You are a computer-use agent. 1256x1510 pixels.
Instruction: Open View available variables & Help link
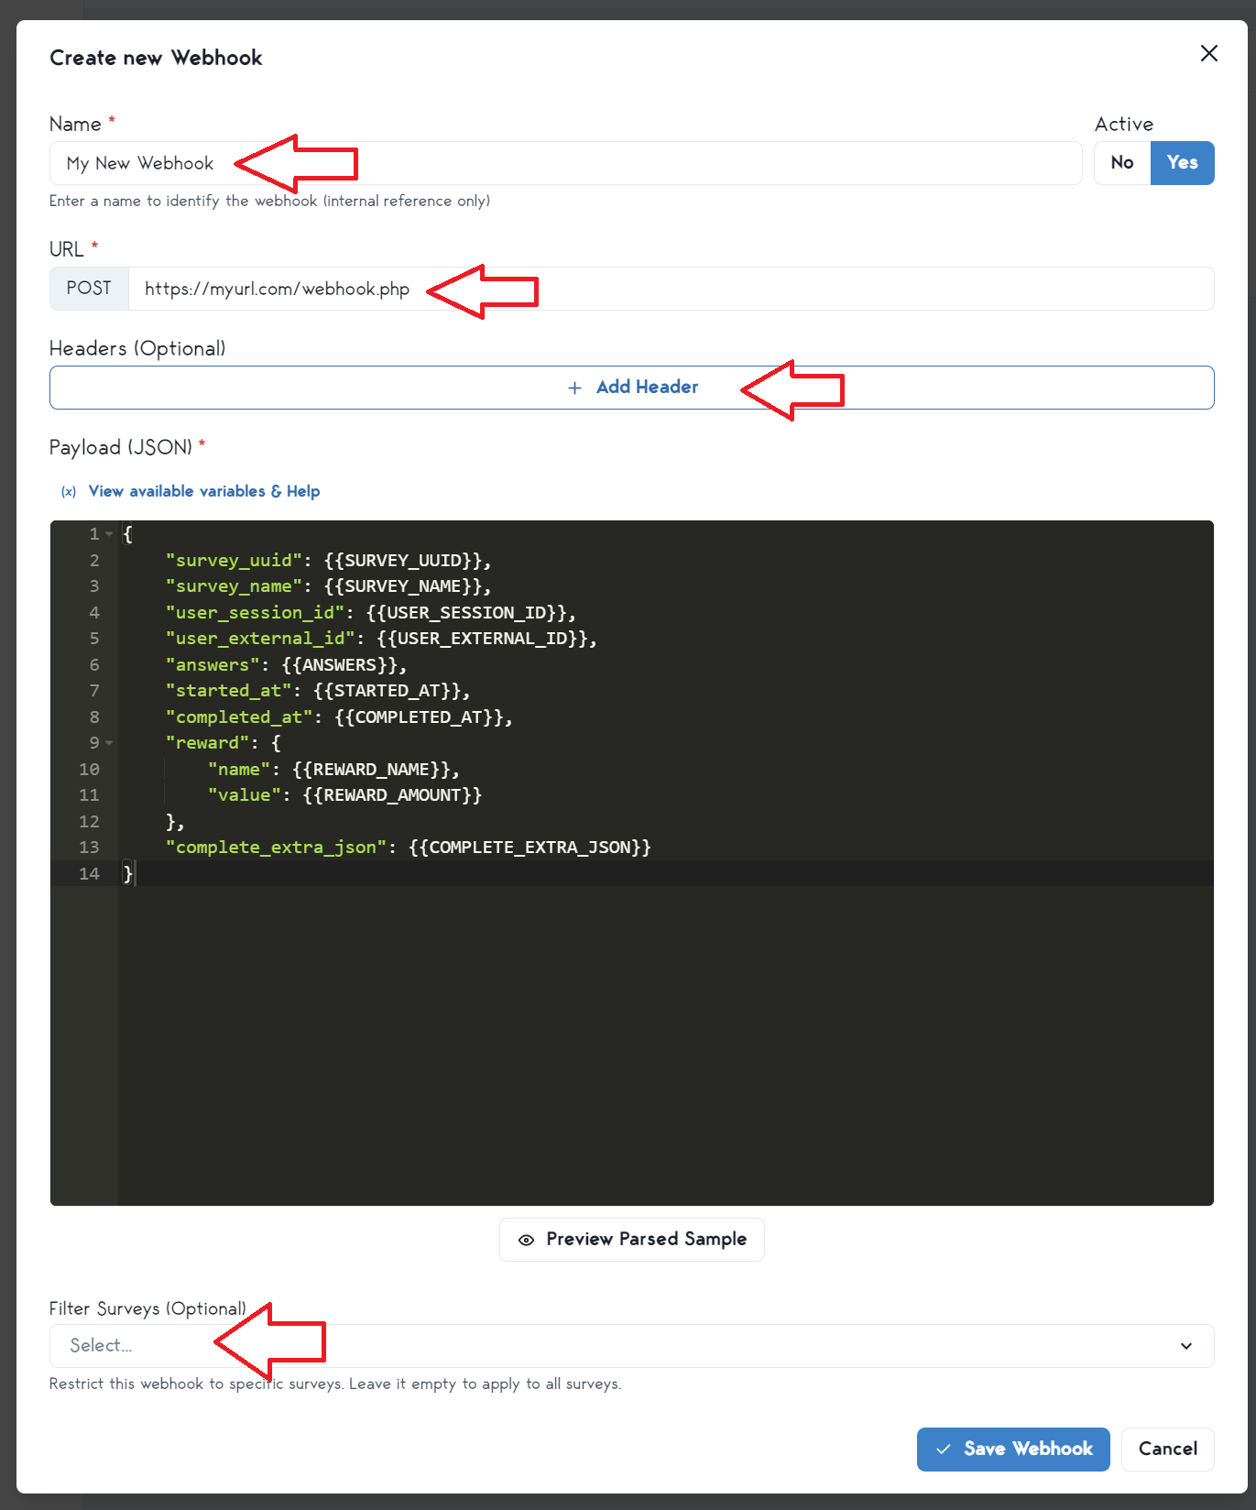pos(203,491)
